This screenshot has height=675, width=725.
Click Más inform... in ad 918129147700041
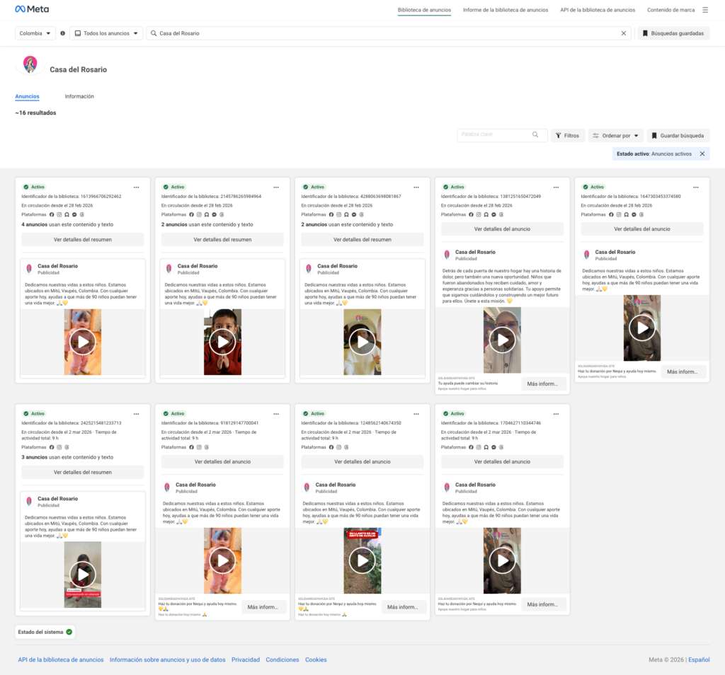point(263,607)
